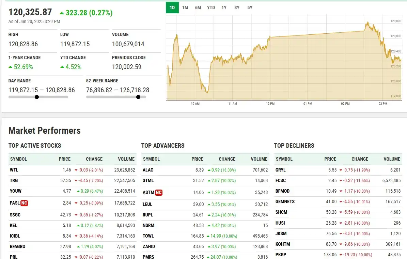Open the NSRM stock symbol

click(x=148, y=226)
